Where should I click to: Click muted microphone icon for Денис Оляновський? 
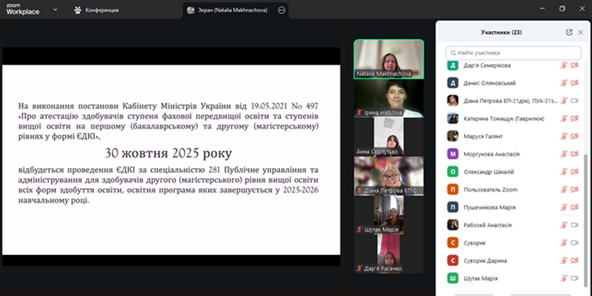(564, 83)
